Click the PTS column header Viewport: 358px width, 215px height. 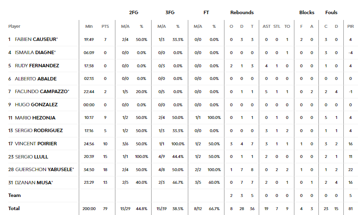click(105, 26)
